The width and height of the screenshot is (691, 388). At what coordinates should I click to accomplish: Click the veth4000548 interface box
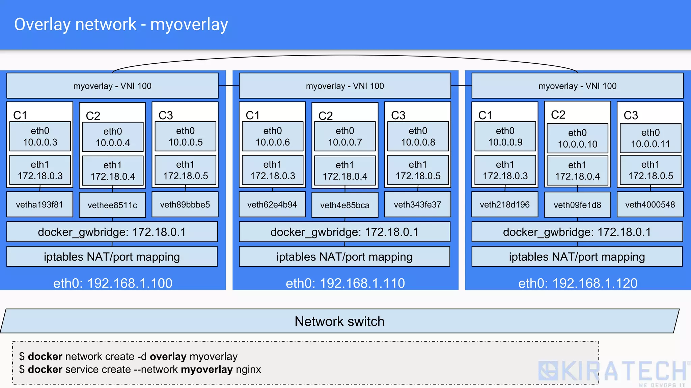tap(650, 204)
